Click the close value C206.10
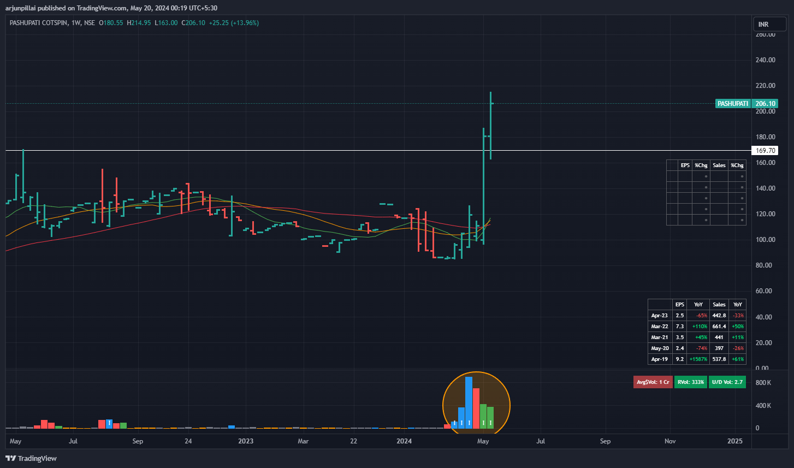This screenshot has width=794, height=468. (193, 23)
